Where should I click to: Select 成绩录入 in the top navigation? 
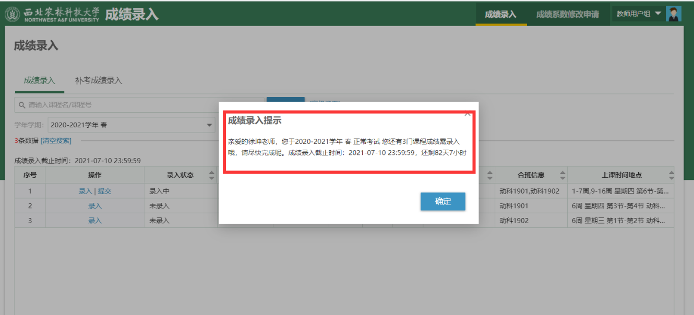coord(500,14)
